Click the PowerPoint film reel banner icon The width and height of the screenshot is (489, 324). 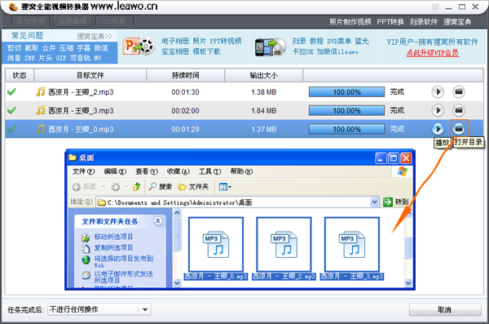139,47
